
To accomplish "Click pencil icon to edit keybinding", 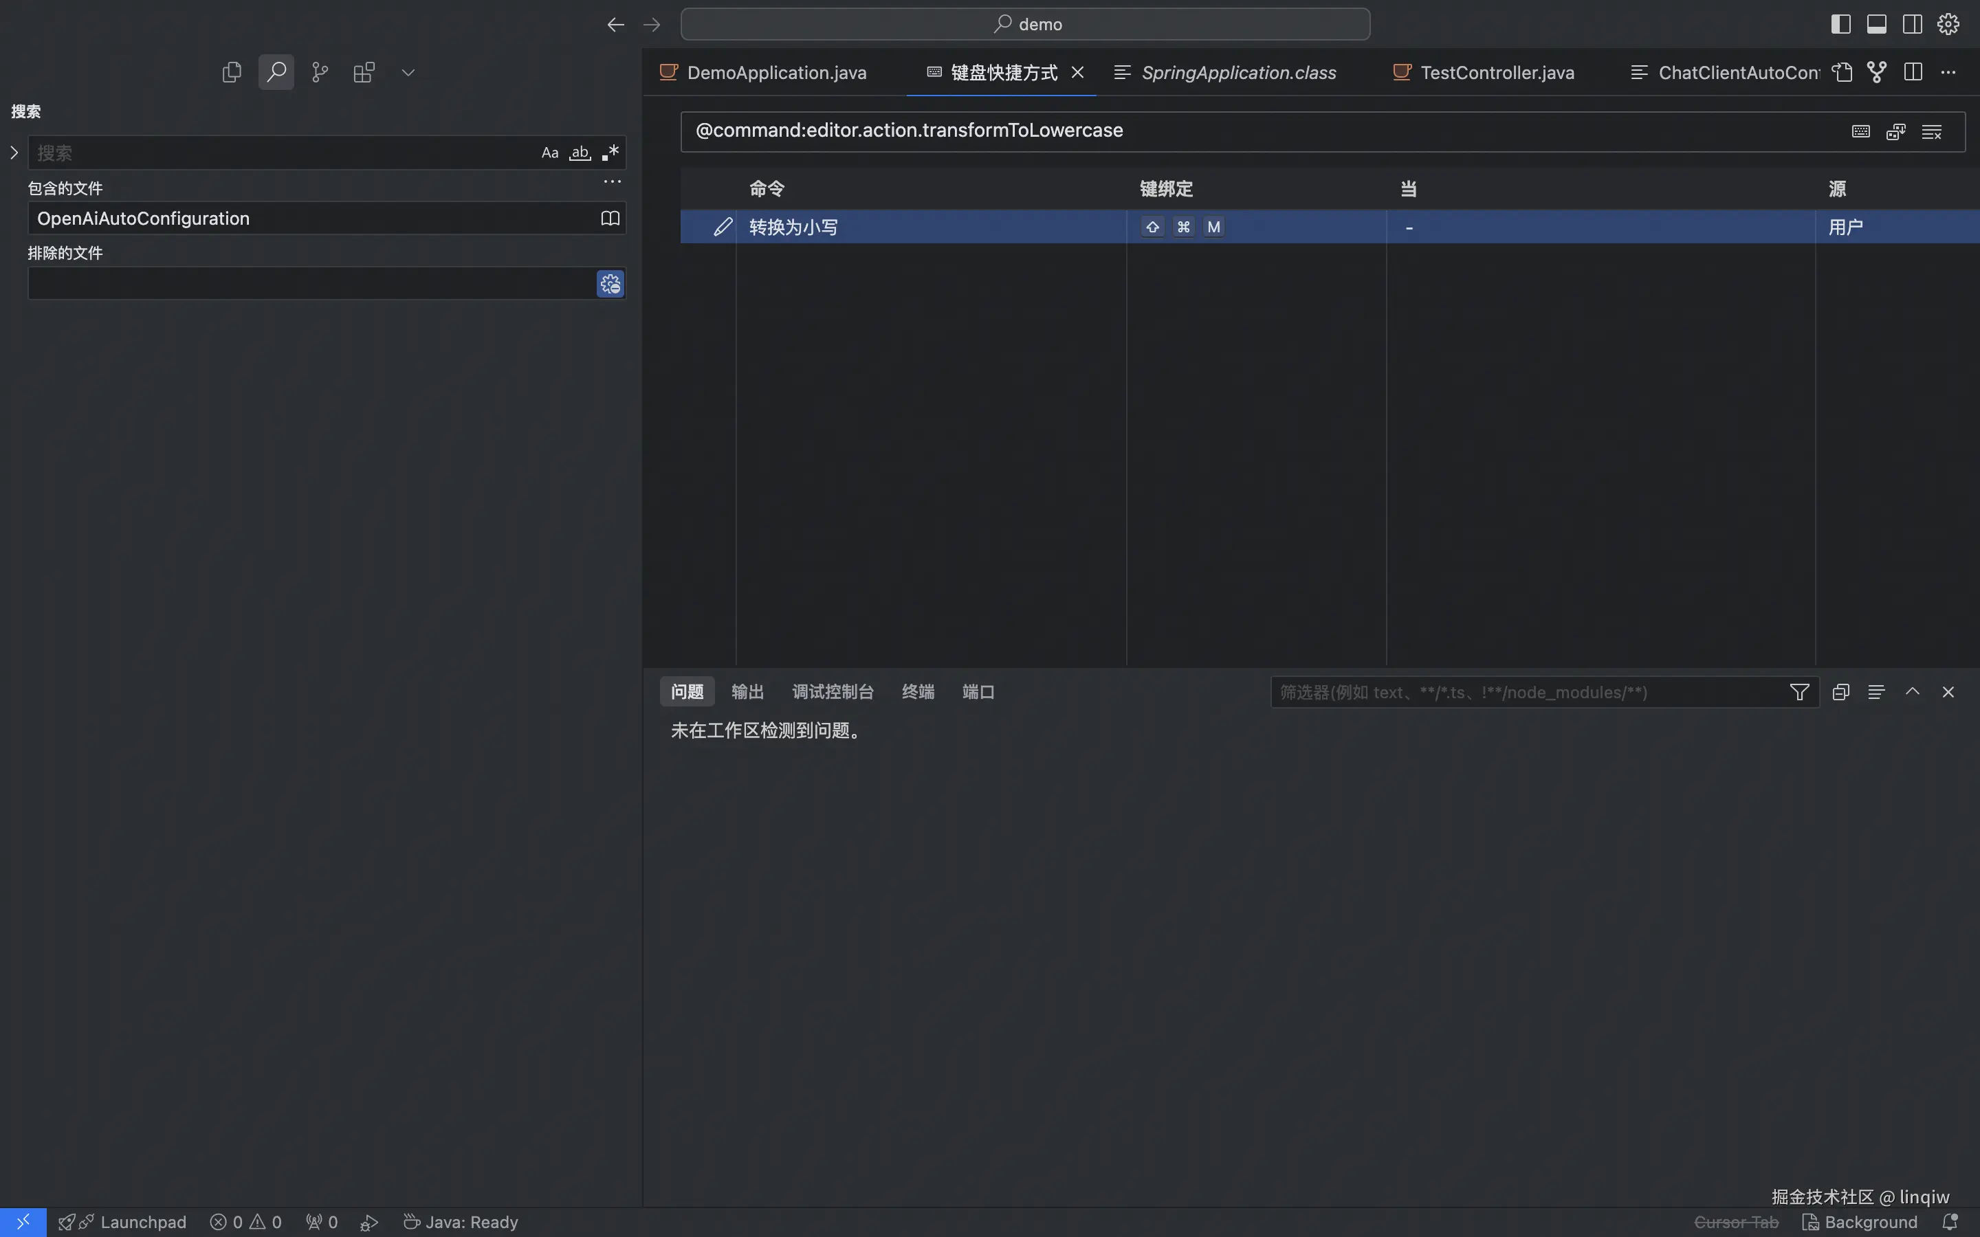I will click(x=723, y=227).
